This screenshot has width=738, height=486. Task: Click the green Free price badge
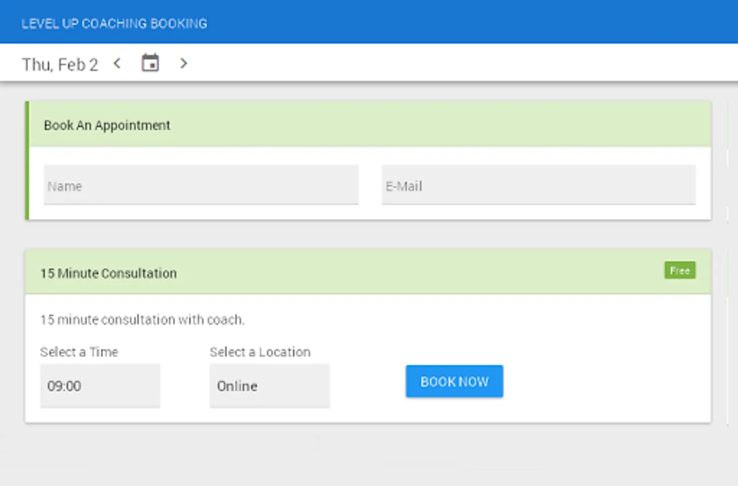click(679, 271)
